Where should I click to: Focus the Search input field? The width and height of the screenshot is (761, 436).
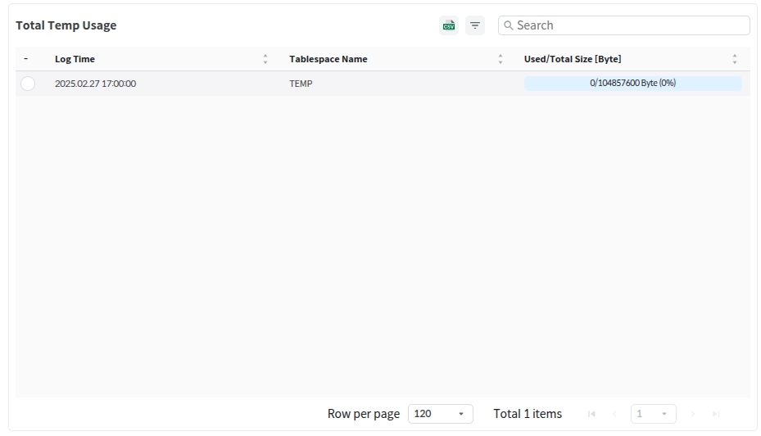[x=629, y=25]
